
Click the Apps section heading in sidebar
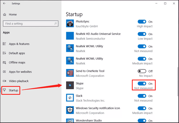click(x=6, y=33)
